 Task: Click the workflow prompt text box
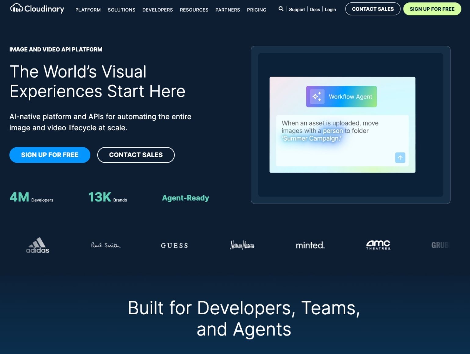click(x=342, y=141)
